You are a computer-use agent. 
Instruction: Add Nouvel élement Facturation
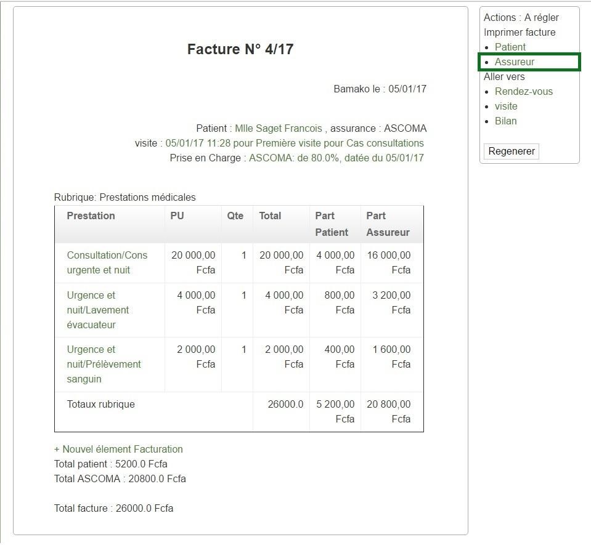click(118, 449)
